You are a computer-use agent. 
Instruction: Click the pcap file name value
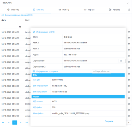tap(71, 113)
